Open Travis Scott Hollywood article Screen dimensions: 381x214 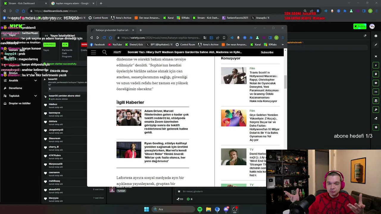click(x=264, y=87)
